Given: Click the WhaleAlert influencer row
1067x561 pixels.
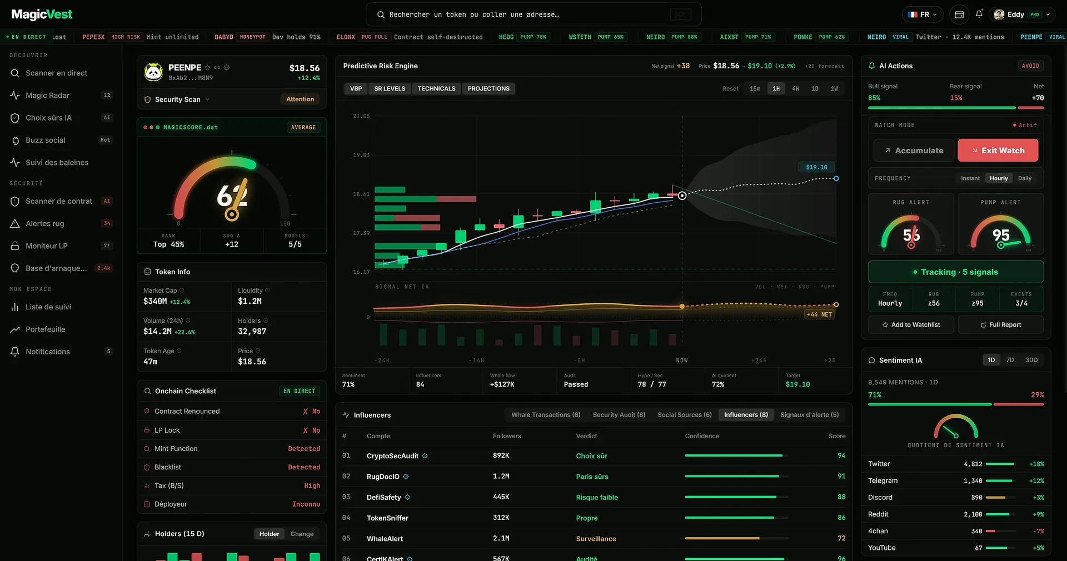Looking at the screenshot, I should [594, 539].
